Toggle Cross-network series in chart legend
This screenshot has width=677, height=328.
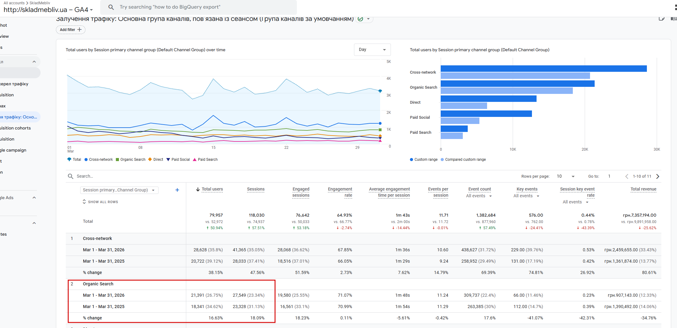tap(99, 160)
